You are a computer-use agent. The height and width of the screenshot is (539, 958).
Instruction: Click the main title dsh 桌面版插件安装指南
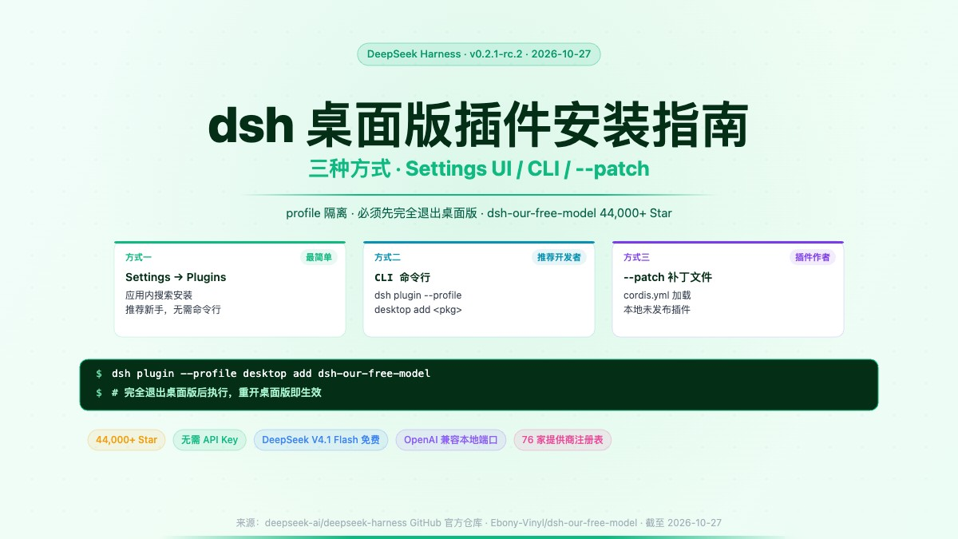point(479,126)
